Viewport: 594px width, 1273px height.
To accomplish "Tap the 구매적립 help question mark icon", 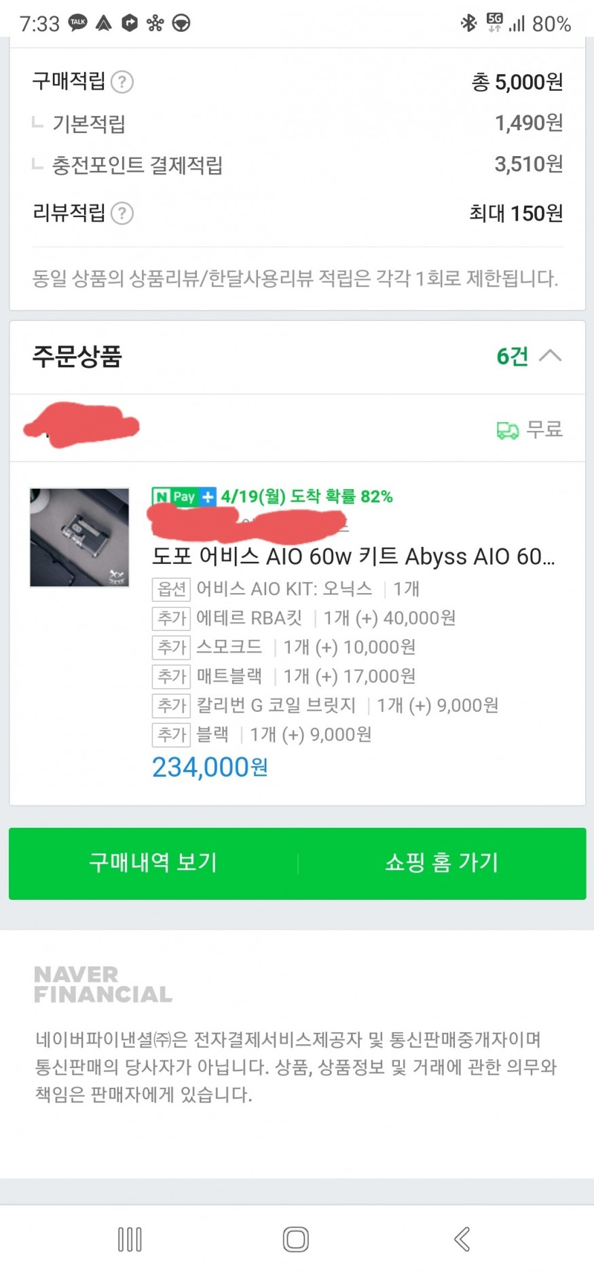I will point(122,83).
